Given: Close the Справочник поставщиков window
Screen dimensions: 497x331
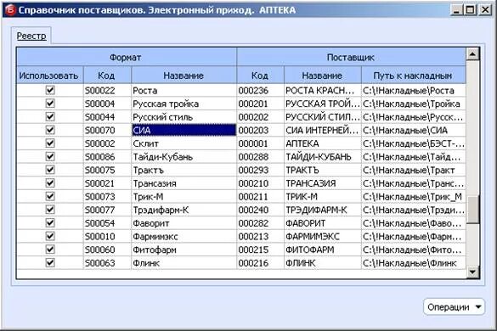Looking at the screenshot, I should point(485,10).
